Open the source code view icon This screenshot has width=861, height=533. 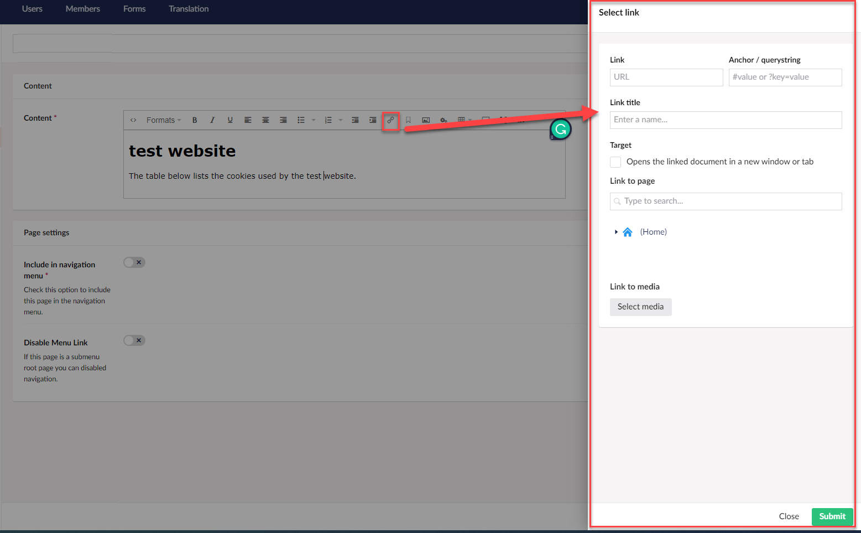tap(133, 120)
